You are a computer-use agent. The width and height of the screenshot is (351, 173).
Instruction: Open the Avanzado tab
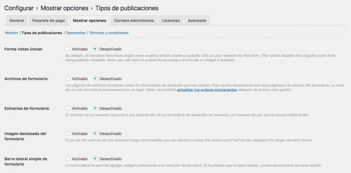197,20
